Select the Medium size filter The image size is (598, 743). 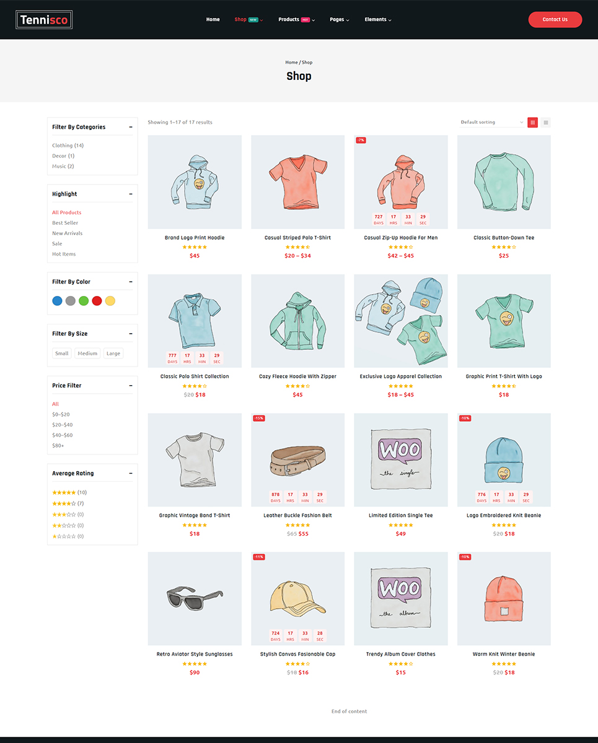coord(87,354)
